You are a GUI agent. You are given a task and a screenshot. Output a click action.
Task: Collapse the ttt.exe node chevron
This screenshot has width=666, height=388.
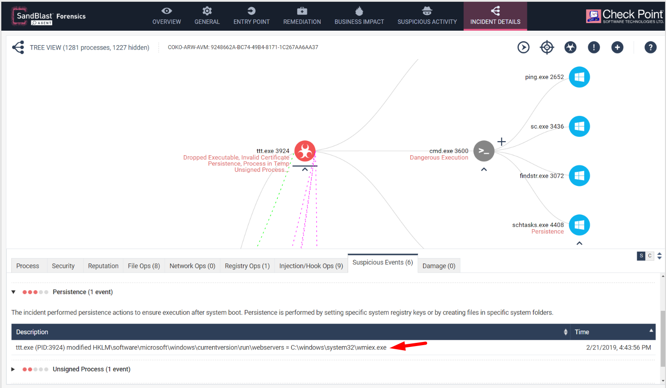coord(305,169)
